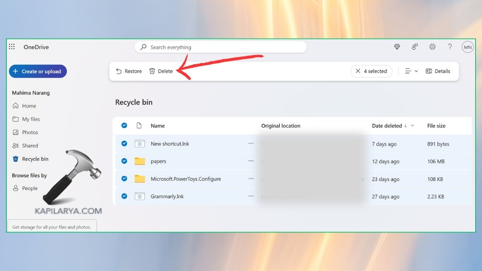The height and width of the screenshot is (271, 482).
Task: Select the Home icon in the sidebar
Action: pos(16,106)
